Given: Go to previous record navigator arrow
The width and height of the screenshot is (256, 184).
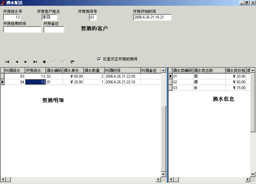Looking at the screenshot, I should tap(17, 62).
